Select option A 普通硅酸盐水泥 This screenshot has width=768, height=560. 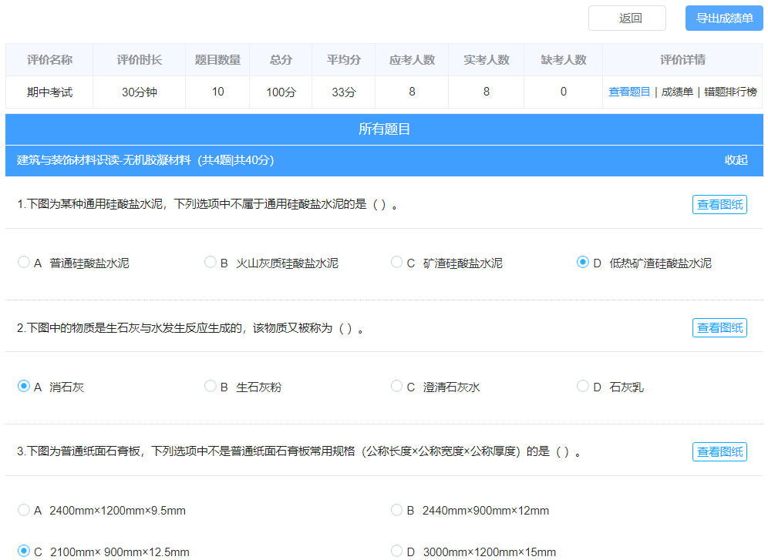pyautogui.click(x=23, y=262)
